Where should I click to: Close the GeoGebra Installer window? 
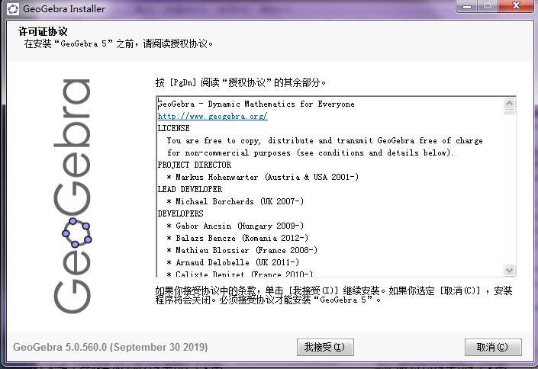pyautogui.click(x=516, y=7)
